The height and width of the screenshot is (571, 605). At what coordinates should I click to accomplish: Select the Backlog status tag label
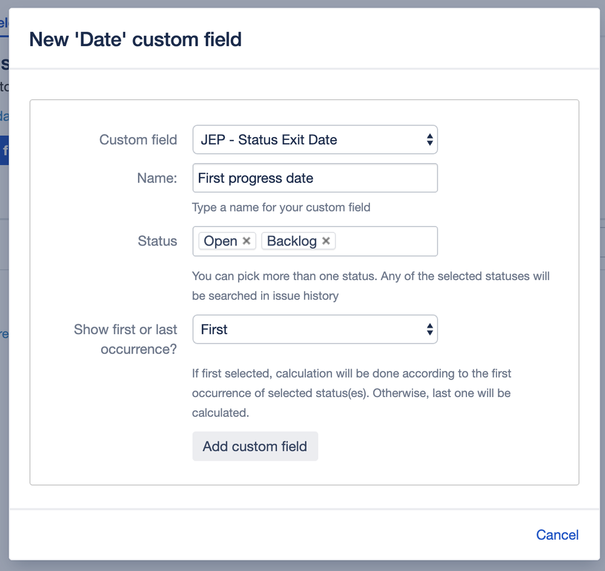(x=291, y=241)
